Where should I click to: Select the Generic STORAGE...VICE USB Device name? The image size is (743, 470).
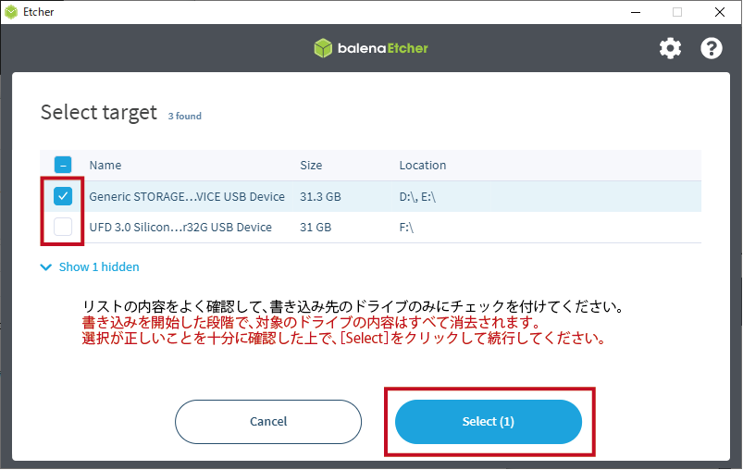(187, 197)
